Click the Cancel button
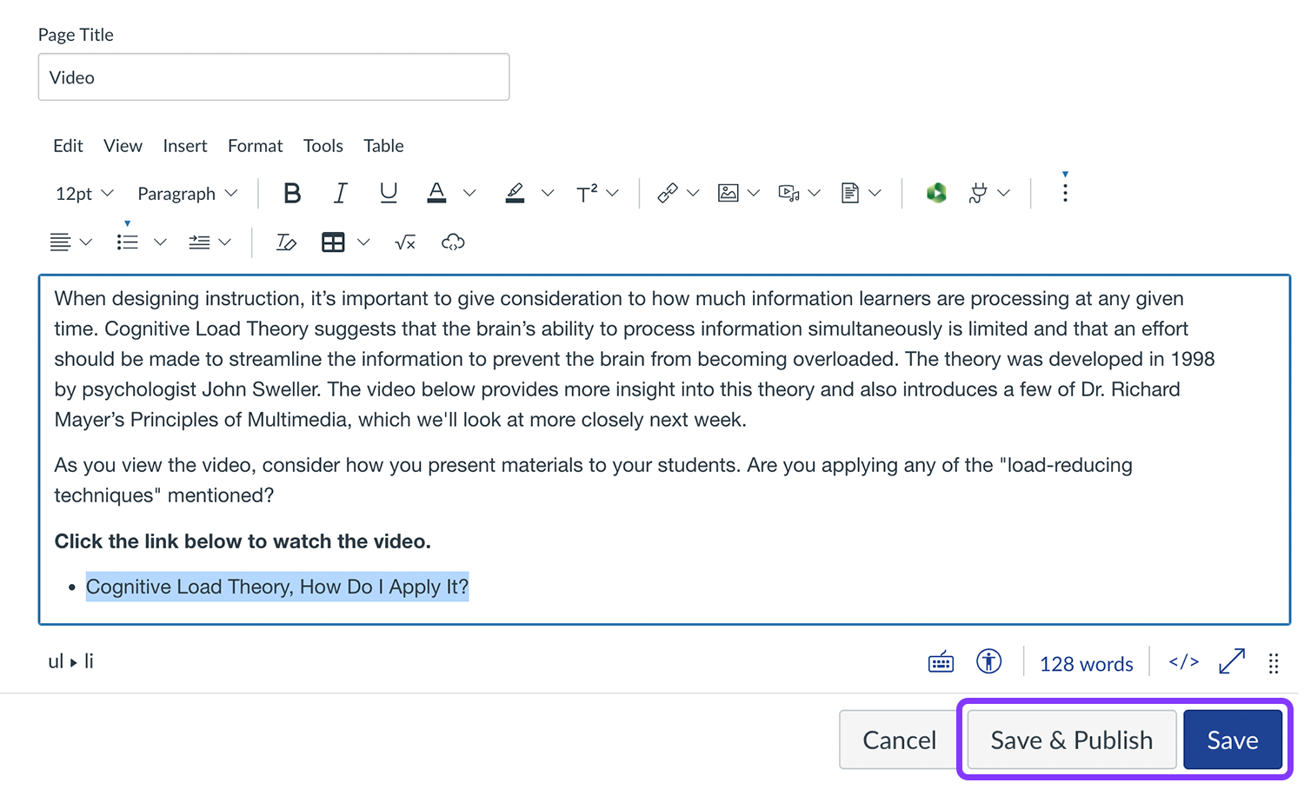 [x=900, y=740]
